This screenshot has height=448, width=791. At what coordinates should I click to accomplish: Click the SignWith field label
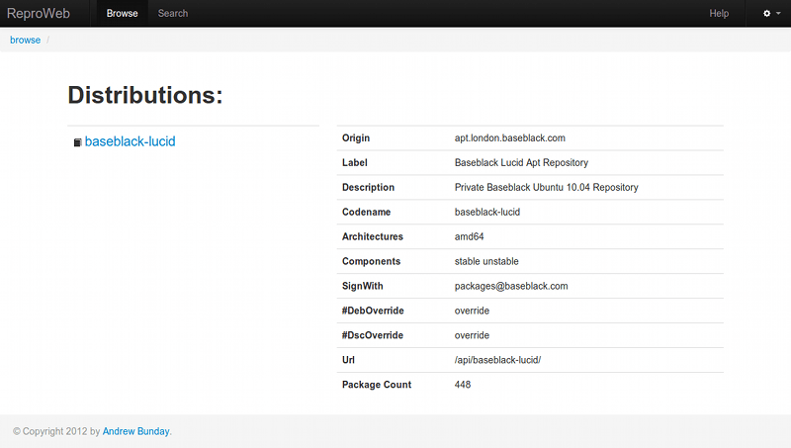pos(363,286)
